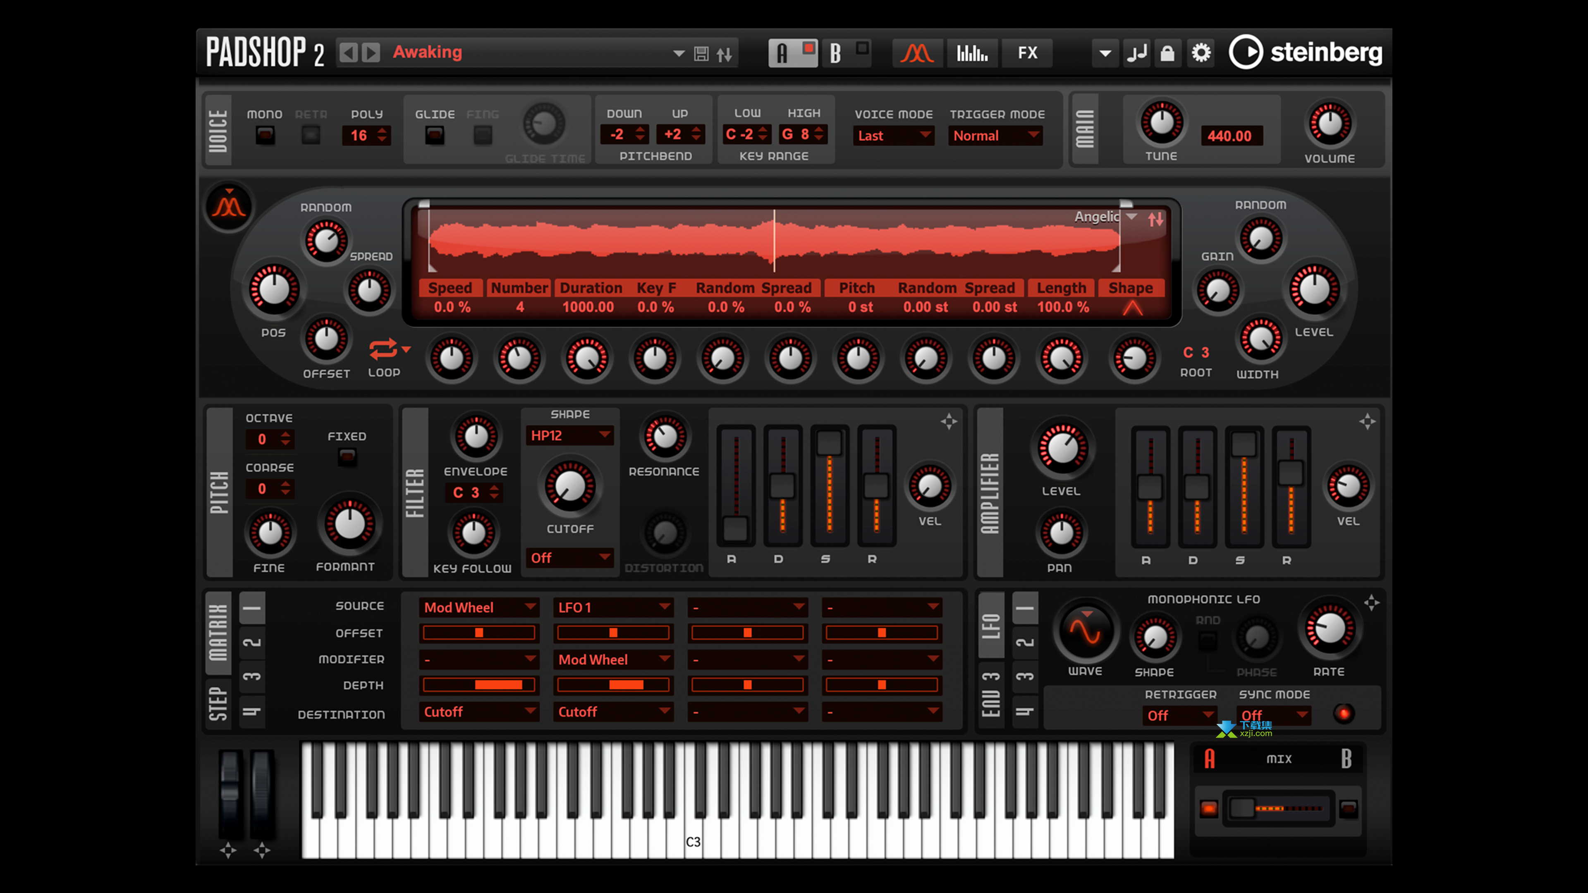Click the orange Loop mode icon

pyautogui.click(x=383, y=349)
